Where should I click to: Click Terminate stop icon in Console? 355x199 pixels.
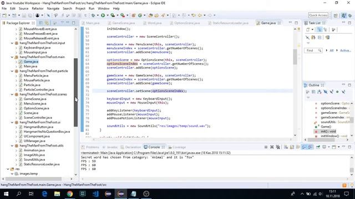[266, 147]
